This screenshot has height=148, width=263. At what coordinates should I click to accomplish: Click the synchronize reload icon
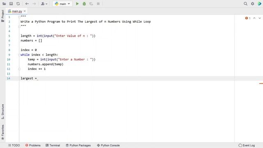(18, 4)
